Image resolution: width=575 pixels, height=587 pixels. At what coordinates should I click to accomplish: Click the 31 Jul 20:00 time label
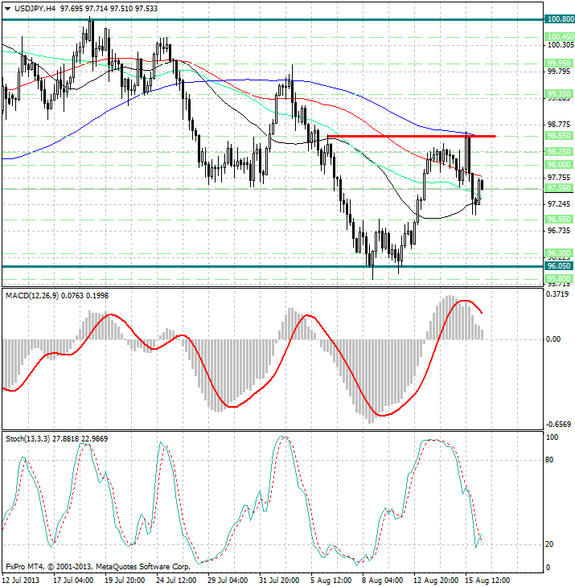[x=279, y=581]
